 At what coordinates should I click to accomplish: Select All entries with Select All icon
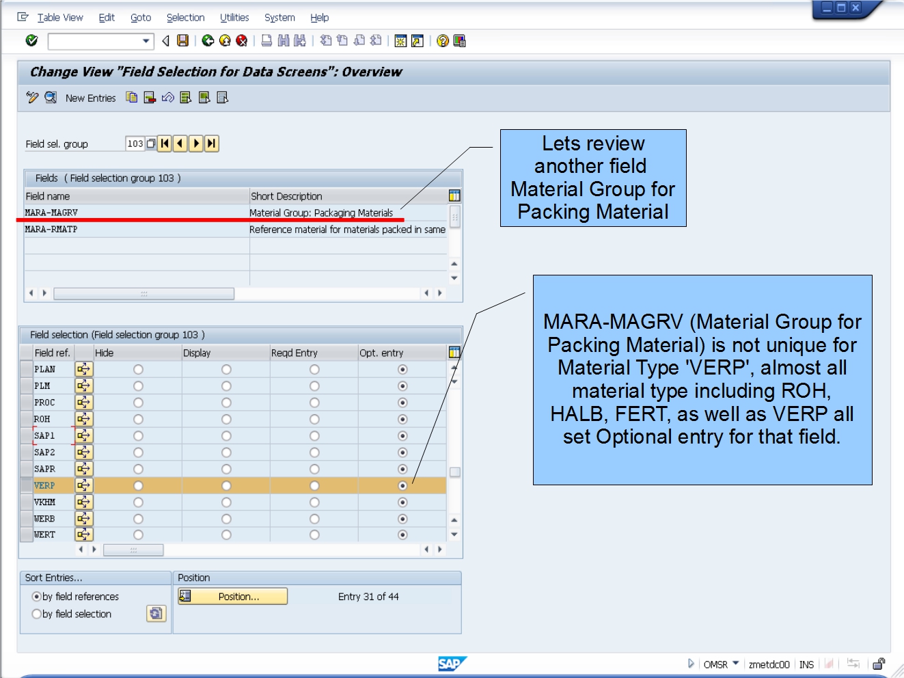pos(184,98)
